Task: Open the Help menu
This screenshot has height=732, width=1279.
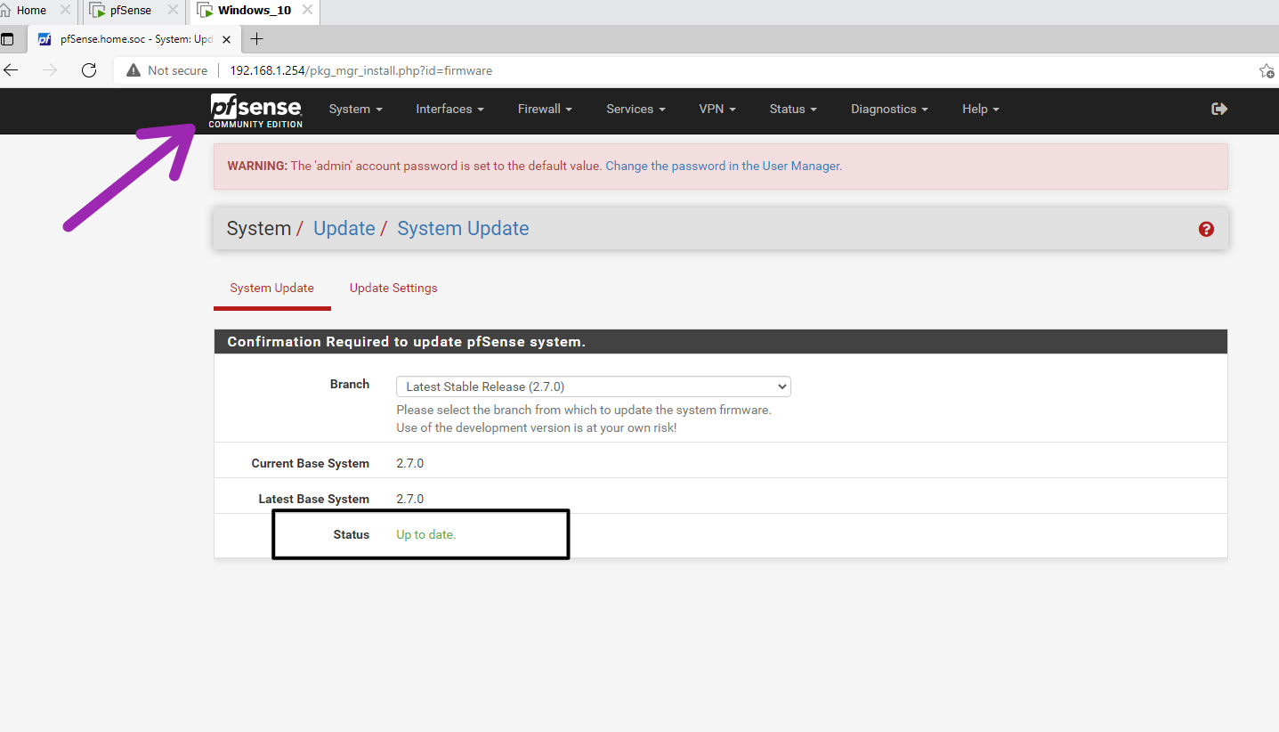Action: (x=981, y=109)
